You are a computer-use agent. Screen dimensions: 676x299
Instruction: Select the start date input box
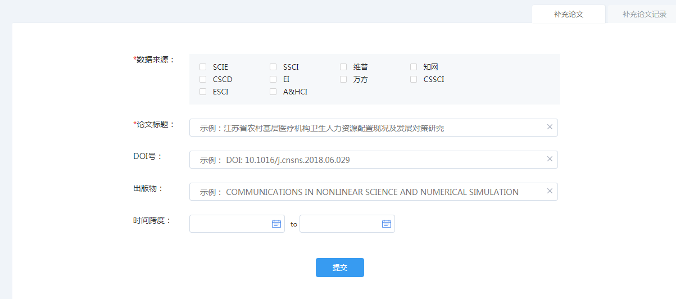[237, 224]
